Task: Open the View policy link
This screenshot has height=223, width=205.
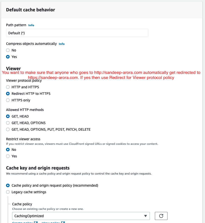Action: click(51, 222)
